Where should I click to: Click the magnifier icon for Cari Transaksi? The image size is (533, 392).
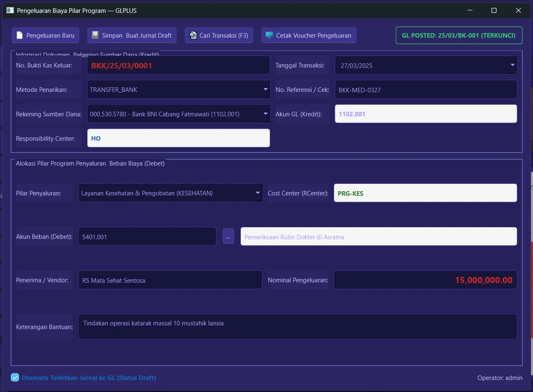pos(193,36)
